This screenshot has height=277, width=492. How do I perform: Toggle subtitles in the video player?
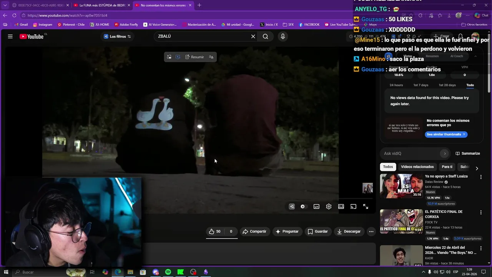pyautogui.click(x=316, y=207)
